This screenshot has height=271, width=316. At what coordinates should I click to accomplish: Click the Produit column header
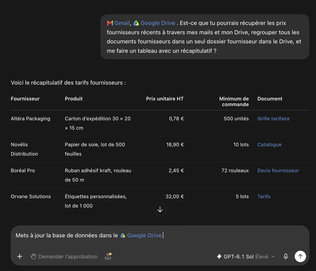coord(74,99)
